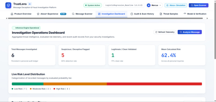Screen dimensions: 216x102
Task: Click the DEMO badge on Alexa+ Experience
Action: tap(63, 14)
